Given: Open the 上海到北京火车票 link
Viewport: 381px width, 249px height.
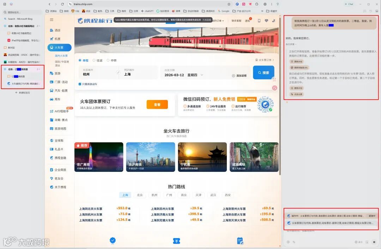Looking at the screenshot, I should pyautogui.click(x=91, y=209).
